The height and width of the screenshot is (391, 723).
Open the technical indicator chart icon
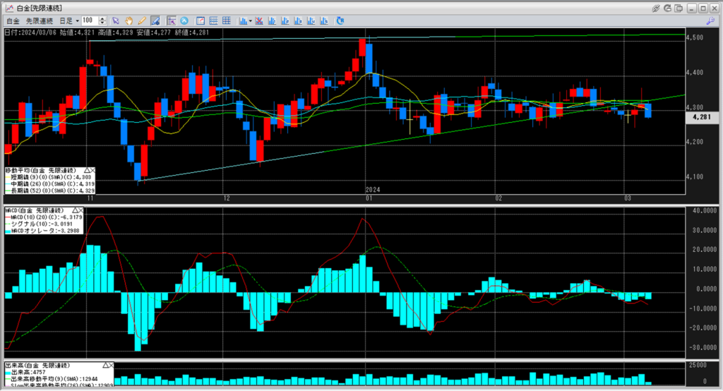coord(243,20)
